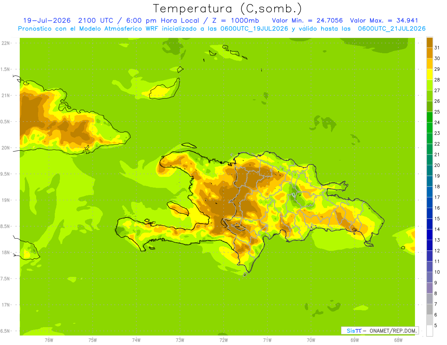Click the colorbar scale label "20"
Viewport: 447px width, 345px height.
click(x=437, y=165)
